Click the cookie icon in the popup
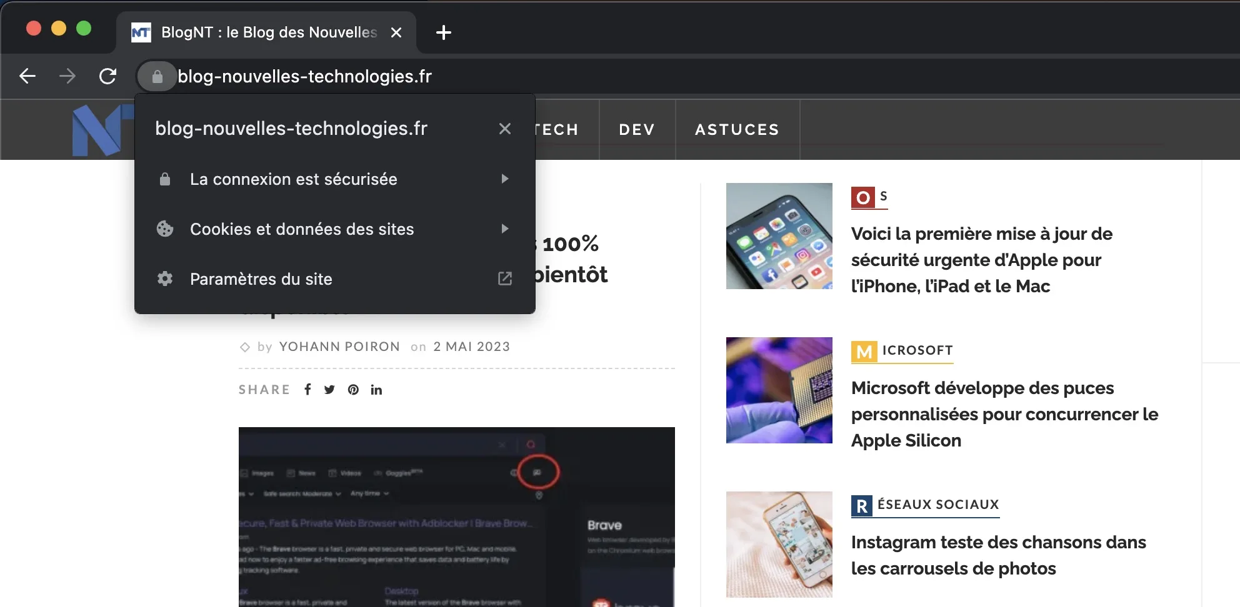Viewport: 1240px width, 607px height. point(165,229)
